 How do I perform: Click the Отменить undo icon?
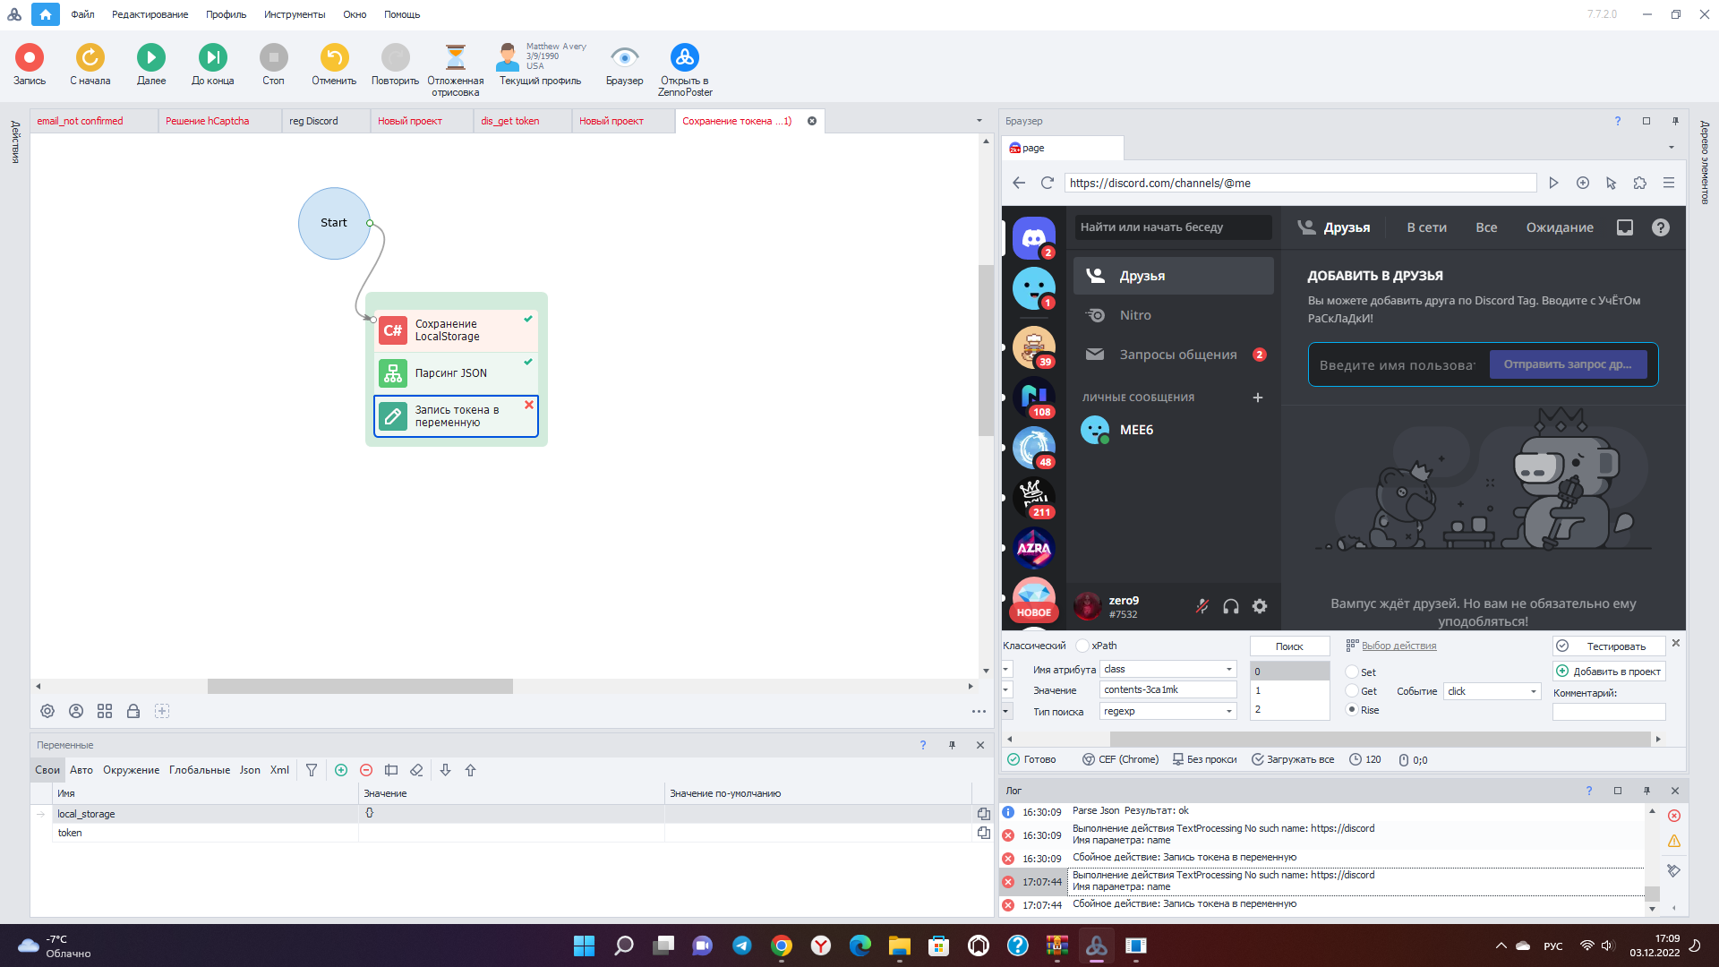[x=334, y=58]
